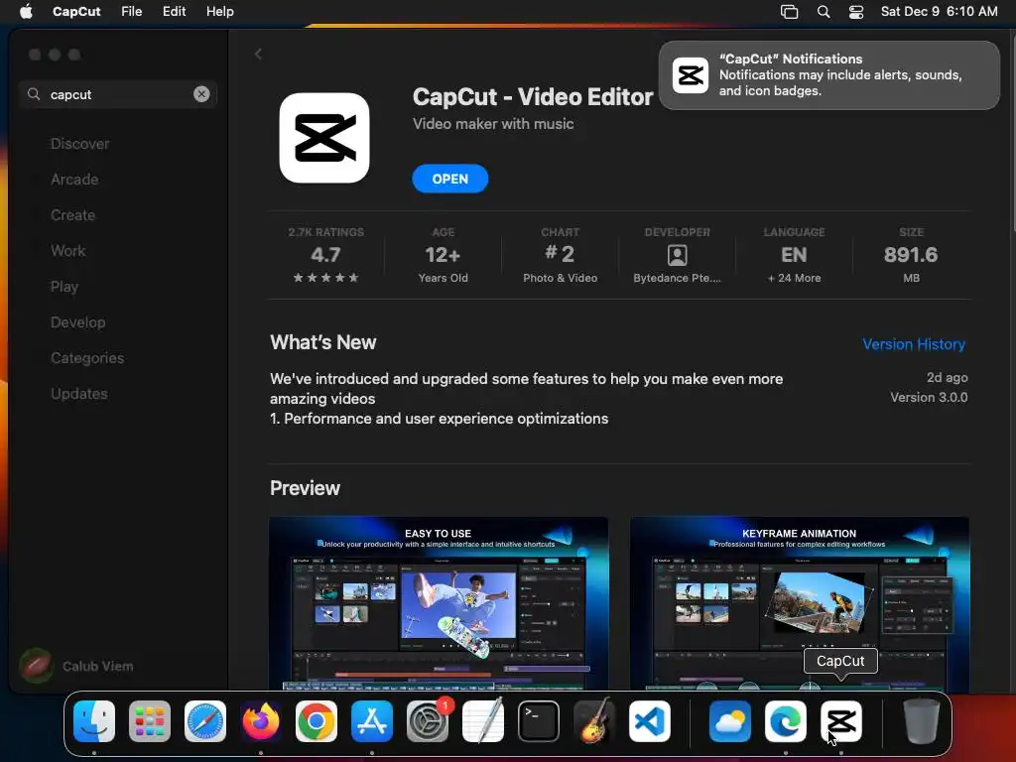Click the Calub Viem account name

click(x=98, y=666)
